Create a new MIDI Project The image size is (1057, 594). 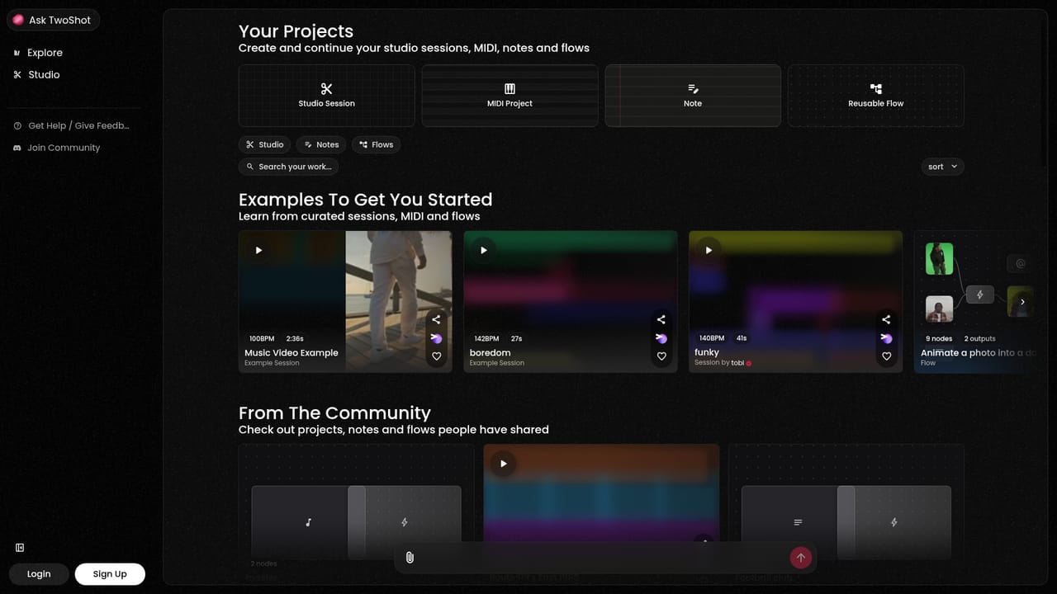coord(510,96)
